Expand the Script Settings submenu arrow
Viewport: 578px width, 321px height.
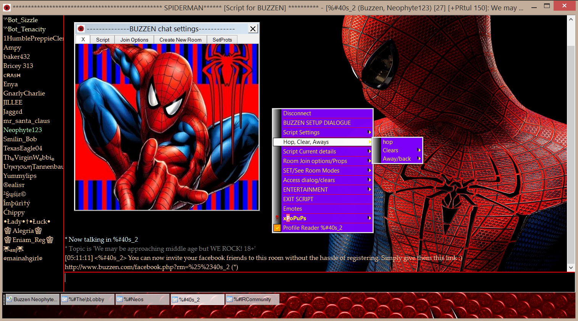[x=369, y=132]
